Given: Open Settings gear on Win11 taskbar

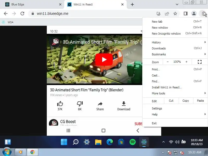Looking at the screenshot, I should 87,142.
